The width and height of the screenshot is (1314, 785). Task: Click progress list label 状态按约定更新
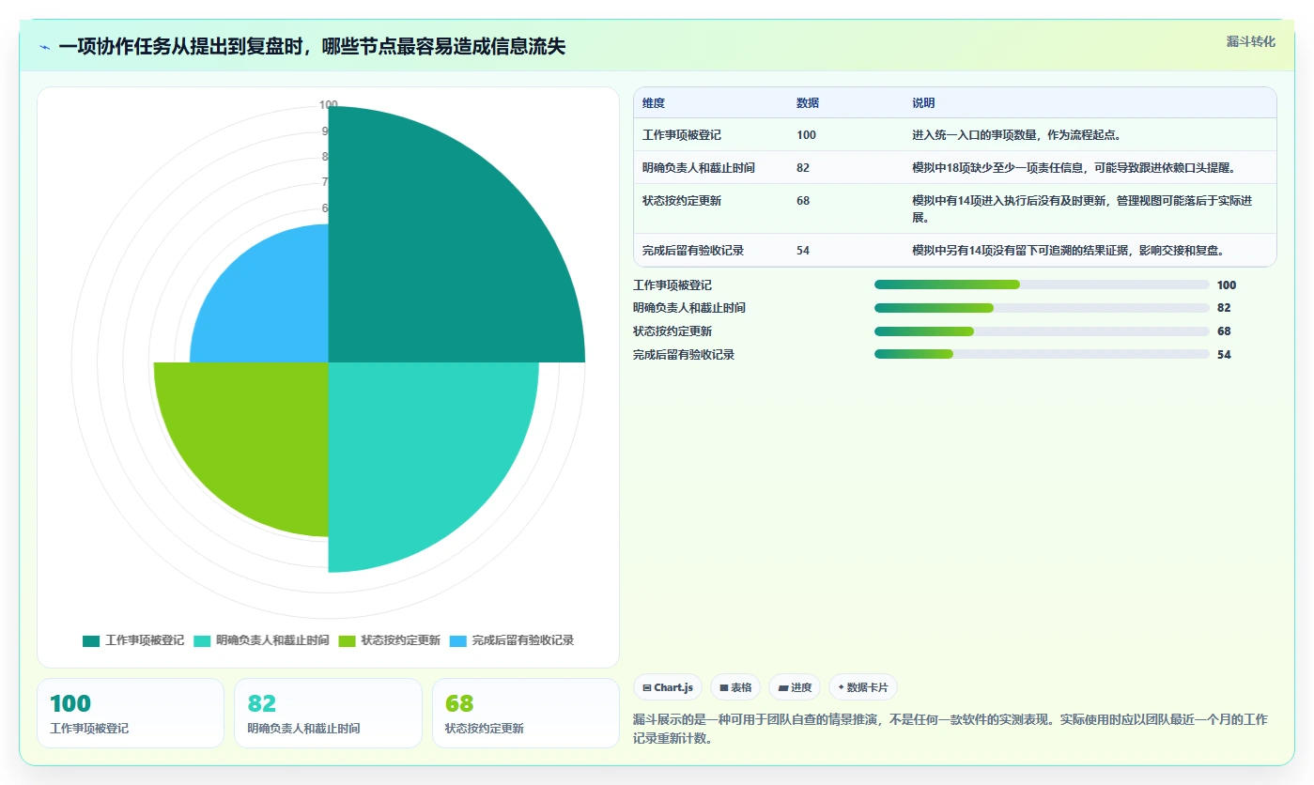[x=672, y=331]
